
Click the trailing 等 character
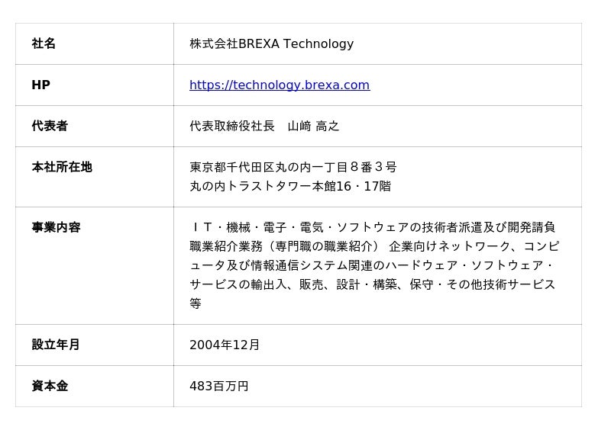(x=196, y=303)
